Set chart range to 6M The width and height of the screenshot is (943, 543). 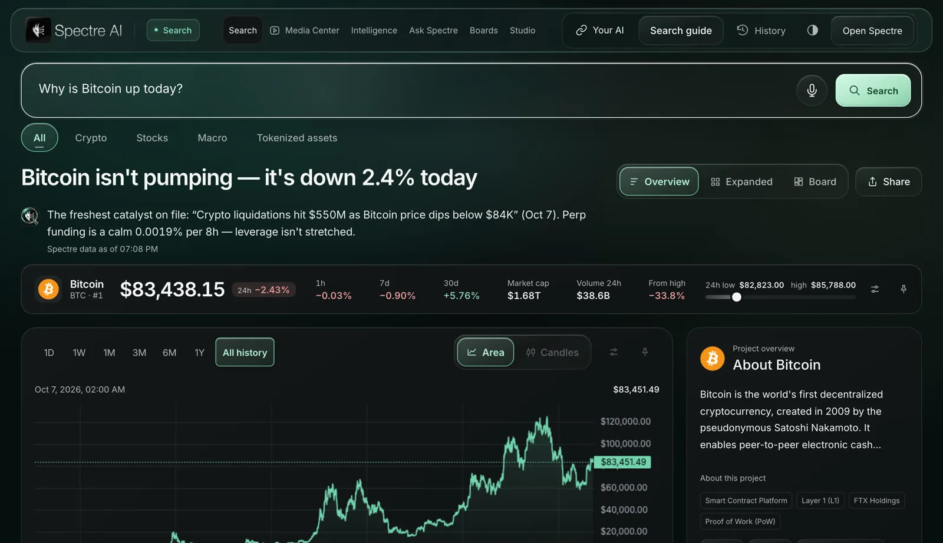[x=170, y=352]
